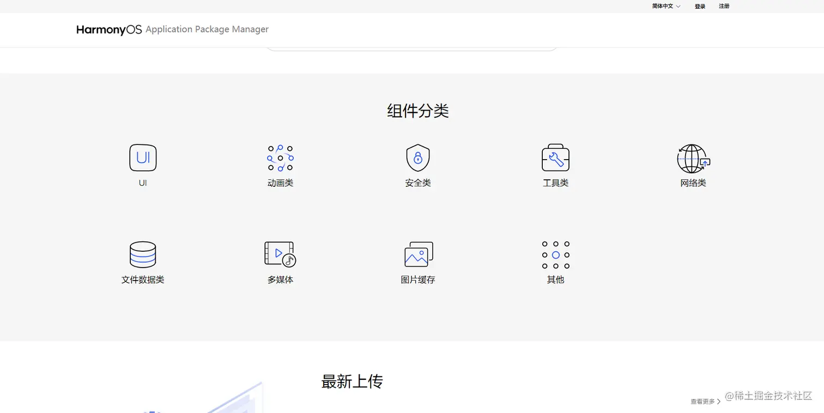Click the HarmonyOS logo
The width and height of the screenshot is (824, 413).
click(x=108, y=29)
